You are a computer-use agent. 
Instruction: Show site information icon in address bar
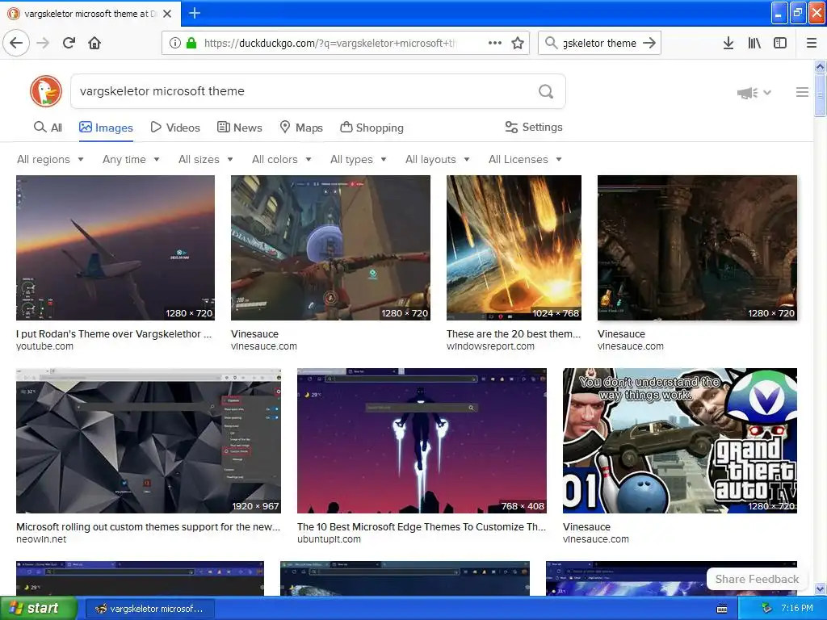pos(174,43)
